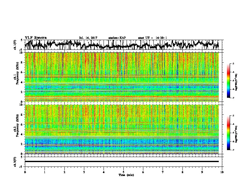250x193 pixels.
Task: Click the "start UT = 14:20: 1" label
Action: pos(152,38)
